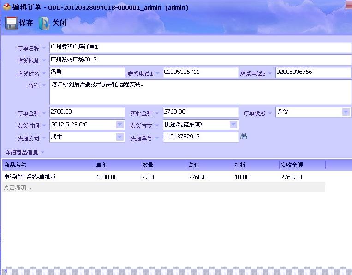Click inside the 备注 remarks text area
The height and width of the screenshot is (275, 352).
point(201,92)
